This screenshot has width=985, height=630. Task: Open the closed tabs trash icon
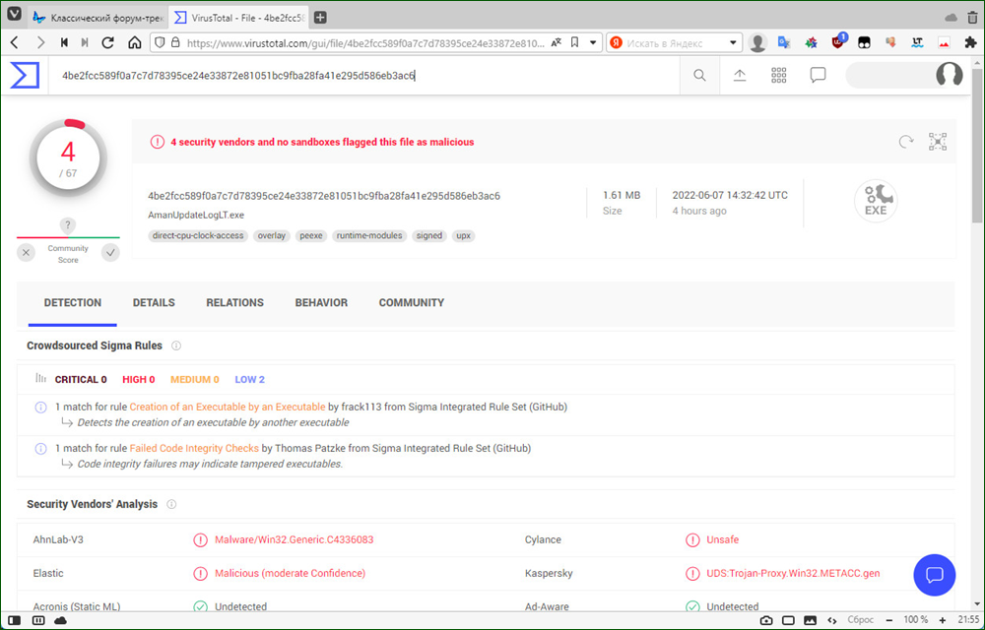tap(972, 18)
